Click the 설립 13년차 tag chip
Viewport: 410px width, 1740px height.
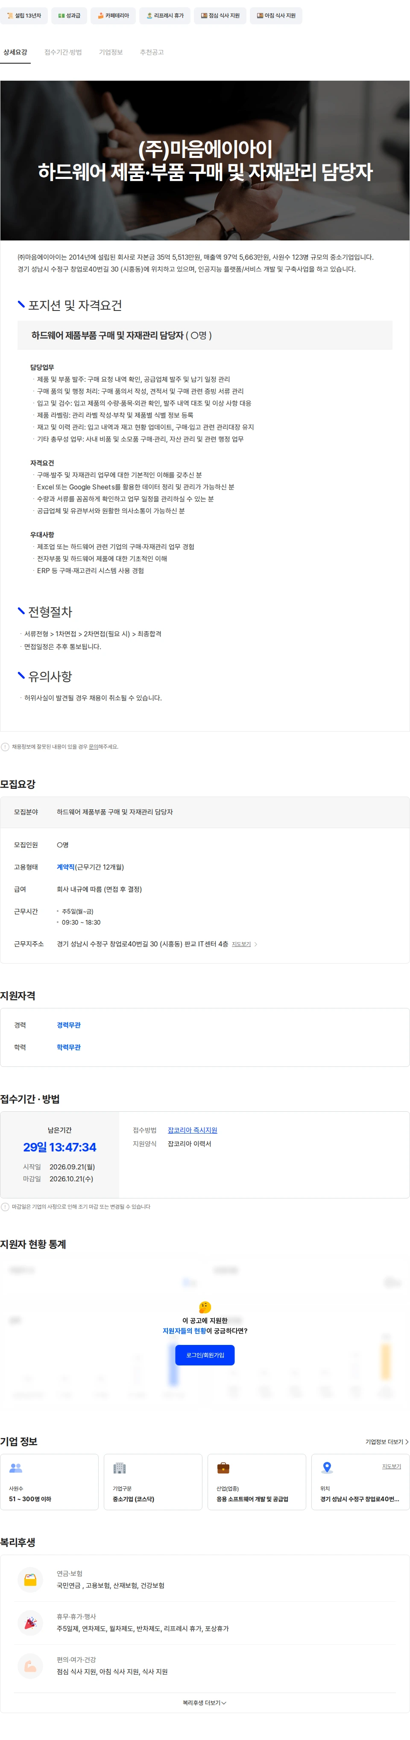[x=23, y=15]
